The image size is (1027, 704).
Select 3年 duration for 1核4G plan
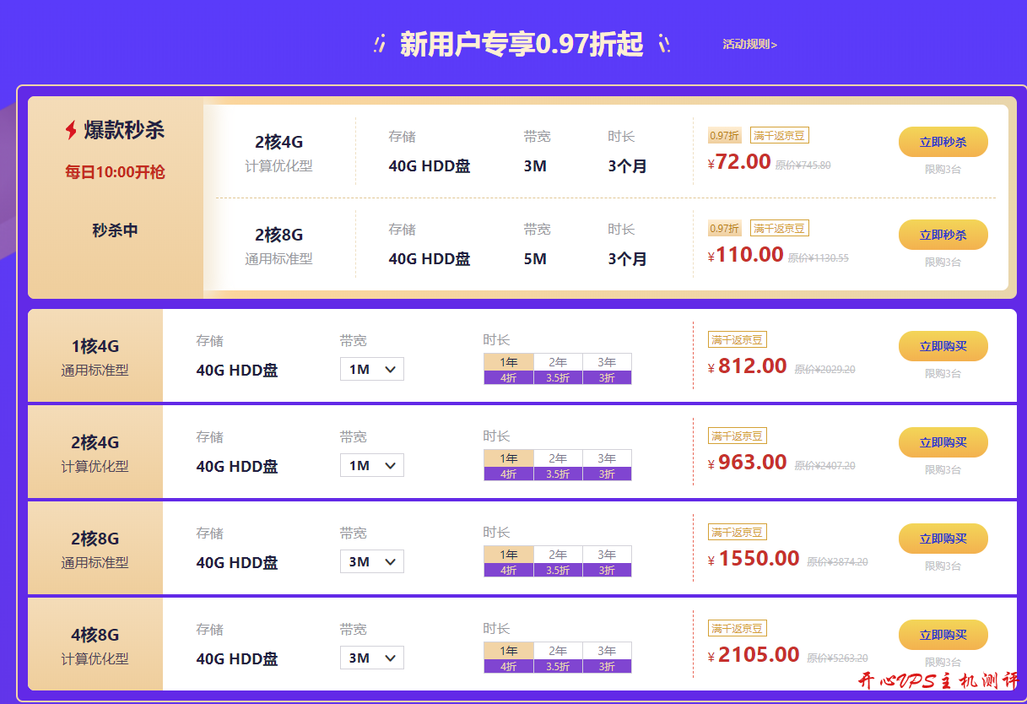(x=607, y=362)
